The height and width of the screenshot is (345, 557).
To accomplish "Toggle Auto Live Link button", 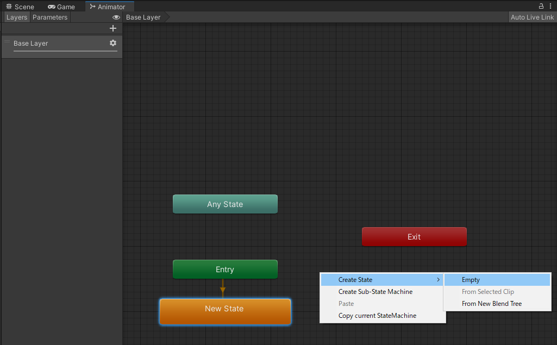I will (x=532, y=17).
